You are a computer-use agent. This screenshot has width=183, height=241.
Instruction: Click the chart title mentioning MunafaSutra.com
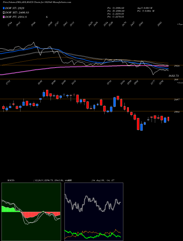coord(37,2)
